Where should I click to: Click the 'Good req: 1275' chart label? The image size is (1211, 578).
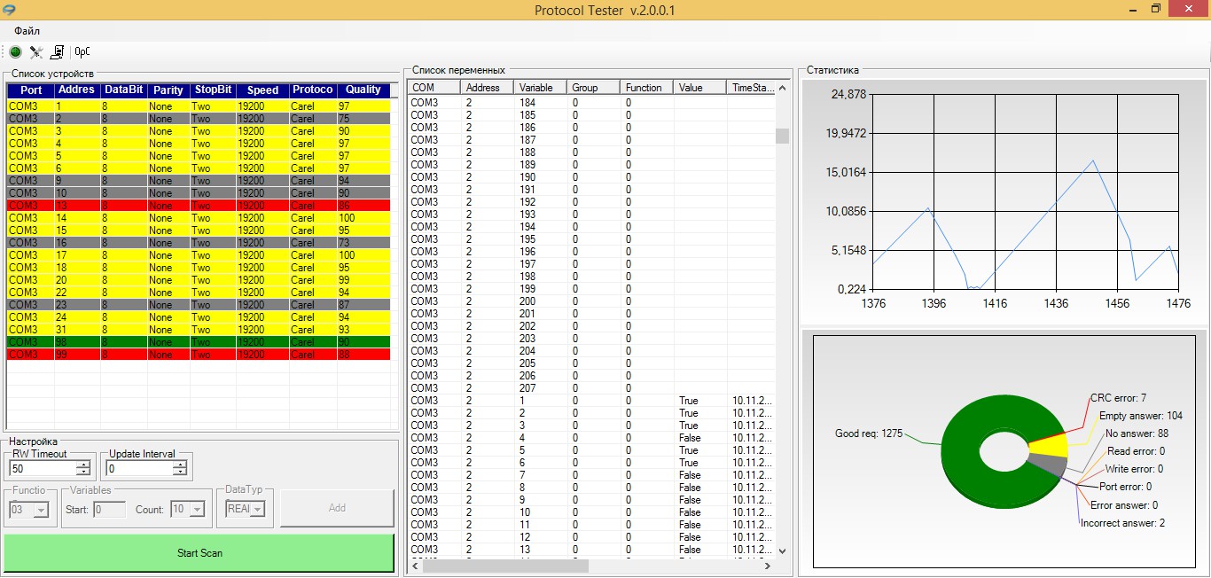[869, 433]
